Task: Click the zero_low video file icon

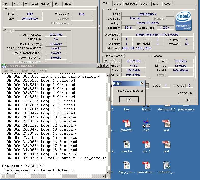Action: point(127,145)
